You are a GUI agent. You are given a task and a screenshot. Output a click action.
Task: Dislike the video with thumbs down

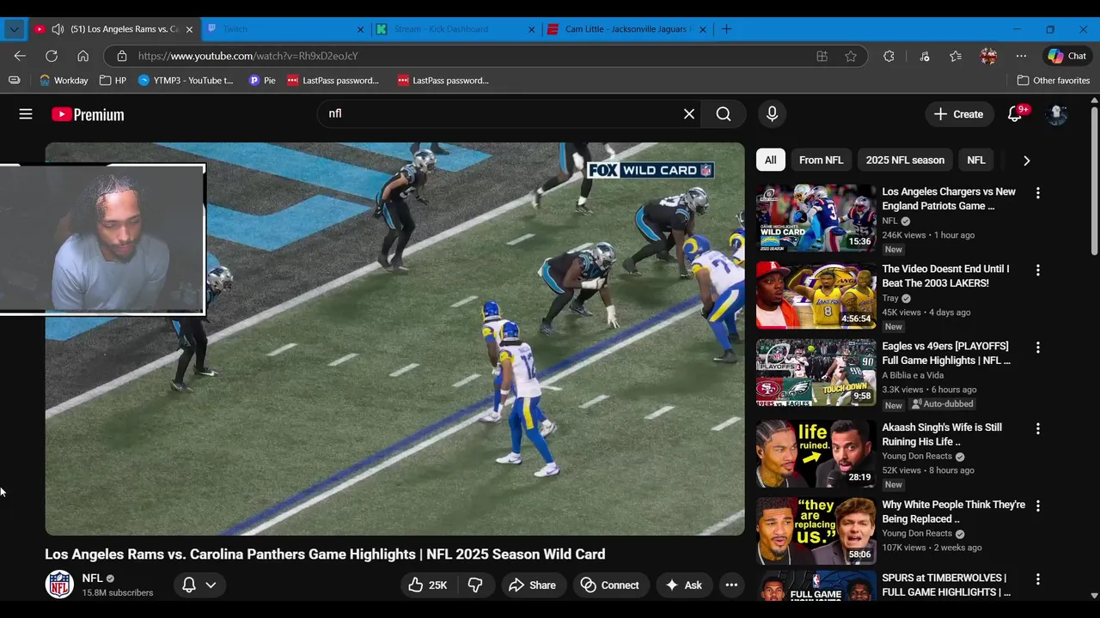(x=475, y=585)
